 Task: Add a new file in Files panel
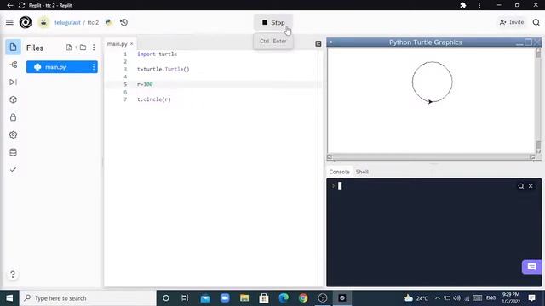[x=69, y=48]
